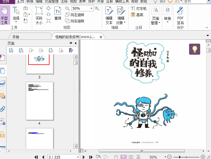Image resolution: width=211 pixels, height=159 pixels.
Task: Reduce page thumbnails icon
Action: [21, 50]
